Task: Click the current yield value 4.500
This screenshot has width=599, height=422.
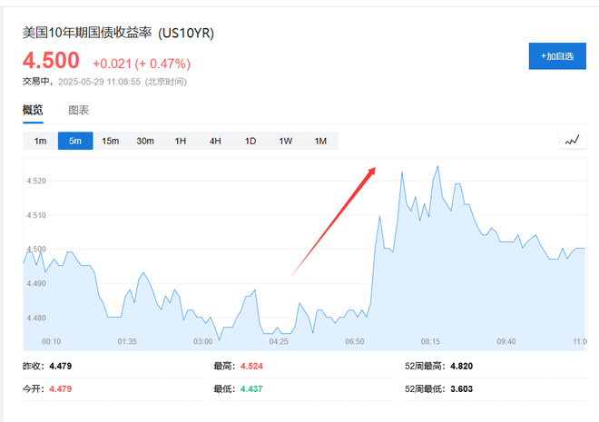Action: pyautogui.click(x=51, y=60)
